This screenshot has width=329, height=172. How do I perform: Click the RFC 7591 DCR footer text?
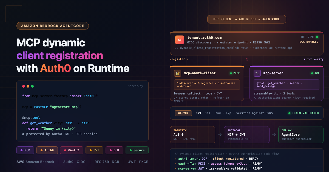click(107, 162)
